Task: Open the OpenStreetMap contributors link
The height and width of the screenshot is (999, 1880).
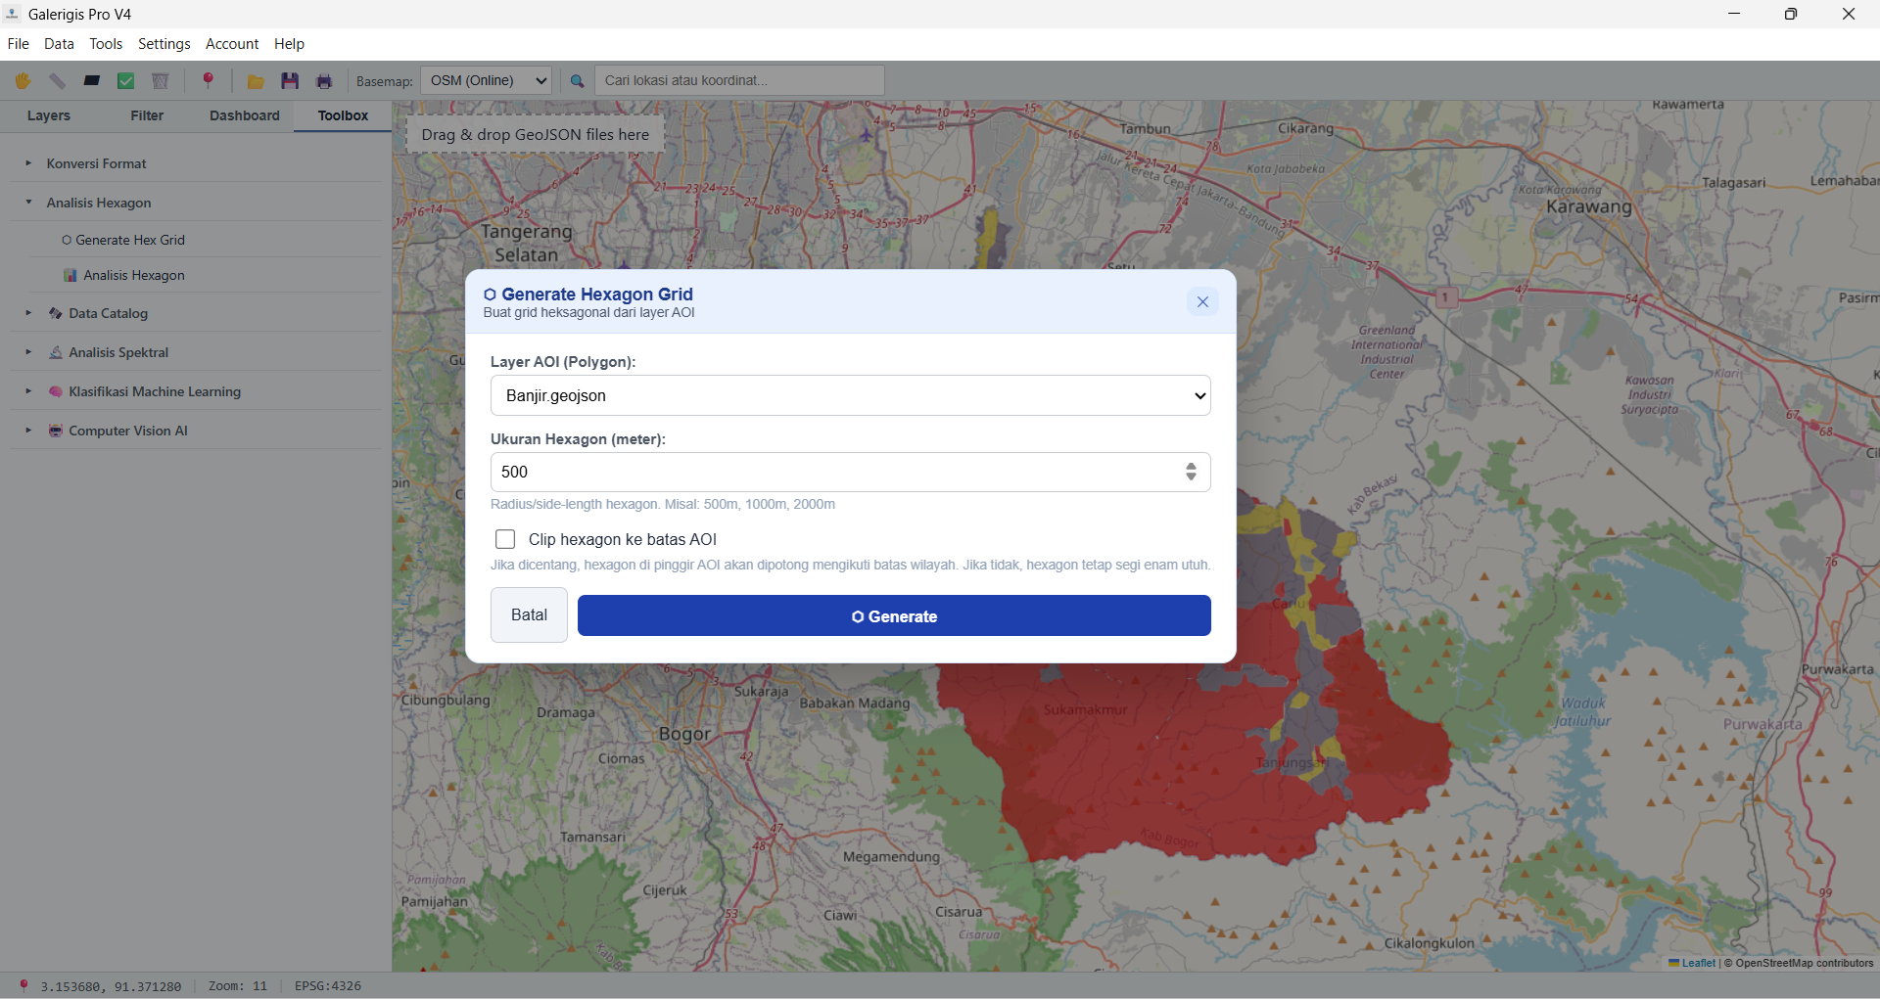Action: (1805, 963)
